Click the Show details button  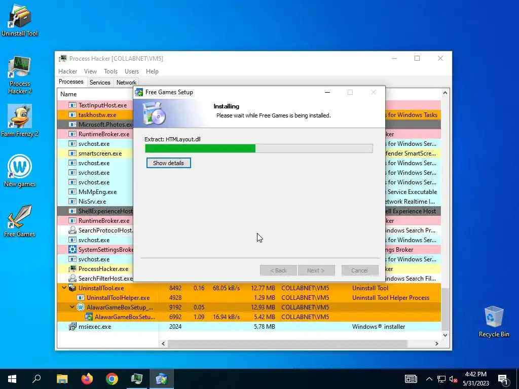pyautogui.click(x=168, y=163)
